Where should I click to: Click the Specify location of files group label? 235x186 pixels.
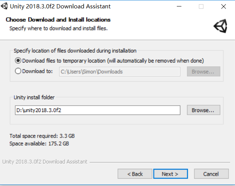(x=75, y=51)
